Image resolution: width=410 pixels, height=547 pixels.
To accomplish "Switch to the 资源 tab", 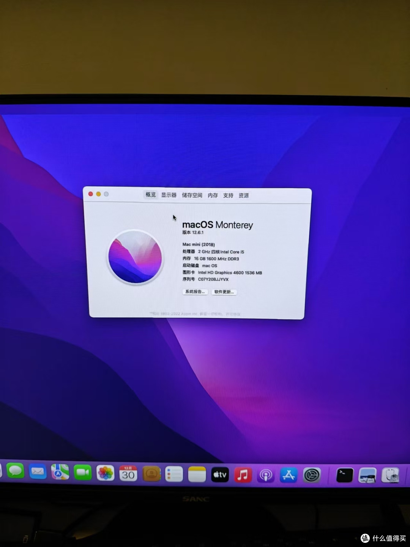I will 244,195.
